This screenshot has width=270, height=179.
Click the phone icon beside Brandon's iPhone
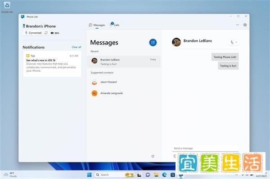click(24, 26)
